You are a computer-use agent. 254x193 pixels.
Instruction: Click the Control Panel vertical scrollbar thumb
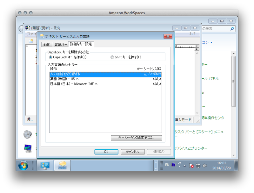(x=233, y=82)
